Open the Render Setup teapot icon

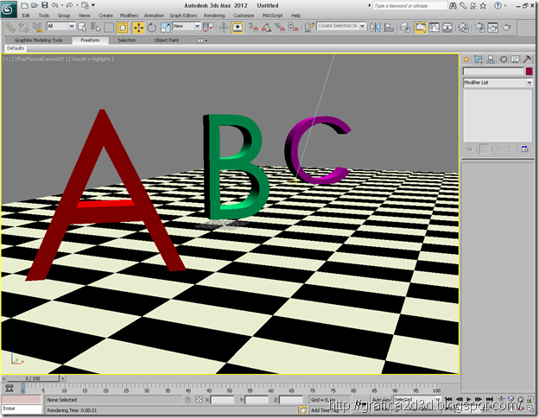pyautogui.click(x=480, y=28)
